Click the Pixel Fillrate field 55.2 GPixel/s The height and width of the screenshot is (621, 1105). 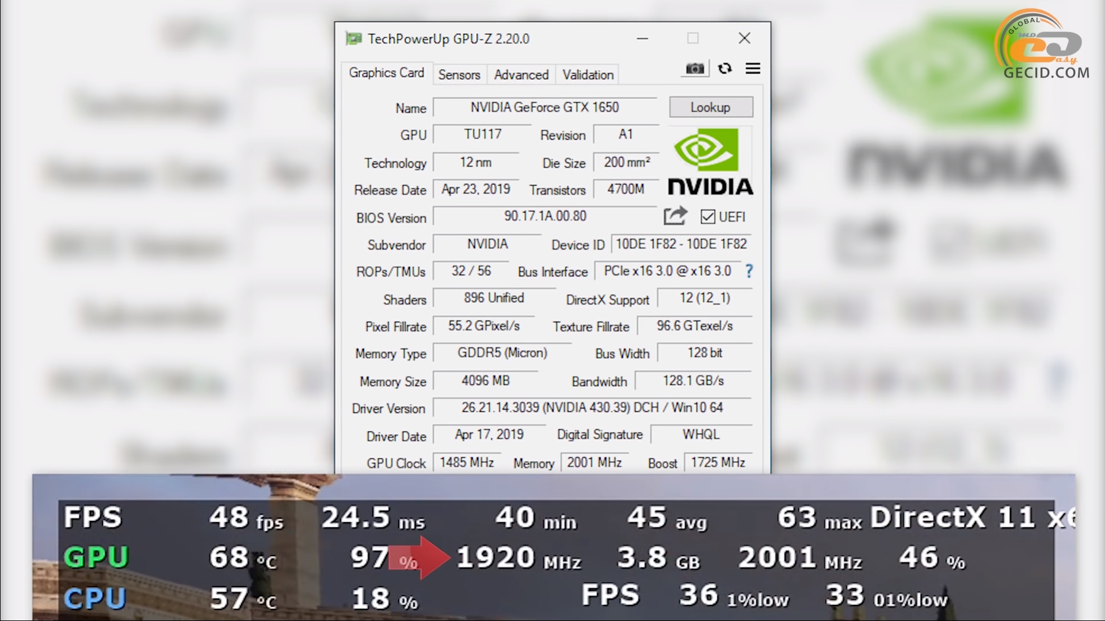[x=484, y=326]
